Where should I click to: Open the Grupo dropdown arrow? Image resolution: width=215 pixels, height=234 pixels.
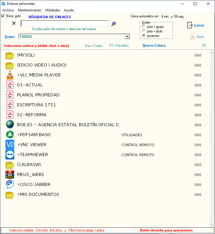click(x=127, y=37)
